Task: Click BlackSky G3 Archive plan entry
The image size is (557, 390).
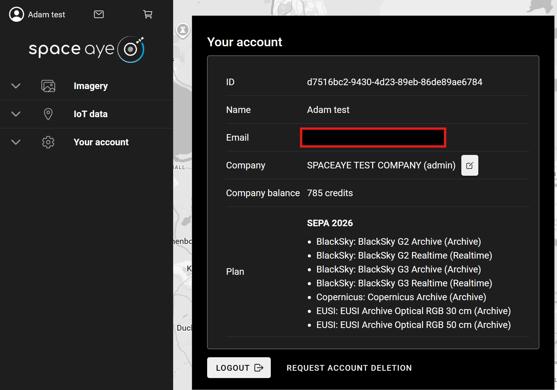Action: 398,269
